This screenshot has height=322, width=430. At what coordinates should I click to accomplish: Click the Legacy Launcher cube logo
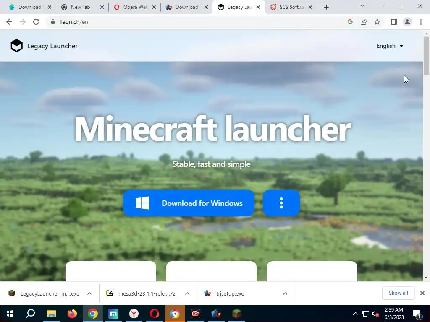[x=16, y=46]
